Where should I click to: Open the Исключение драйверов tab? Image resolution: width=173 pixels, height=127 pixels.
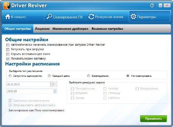click(70, 29)
